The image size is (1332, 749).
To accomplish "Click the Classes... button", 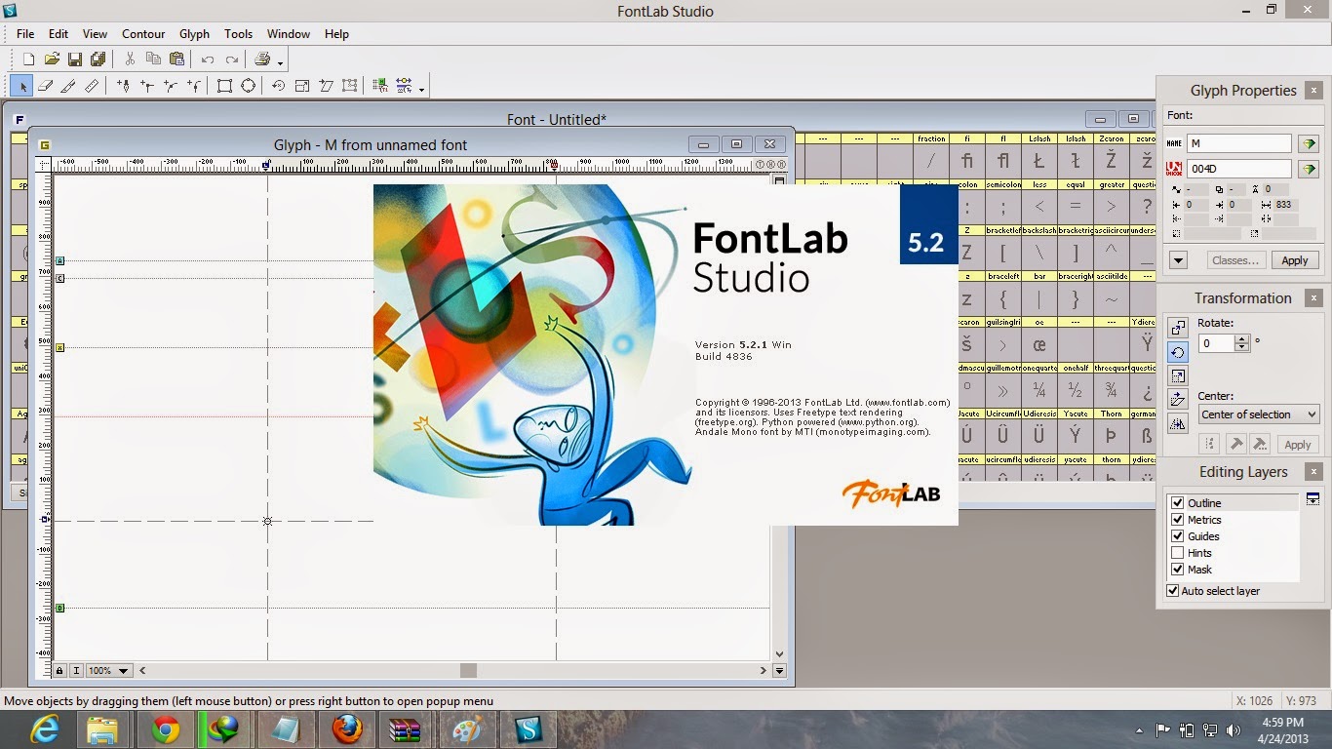I will [x=1235, y=260].
